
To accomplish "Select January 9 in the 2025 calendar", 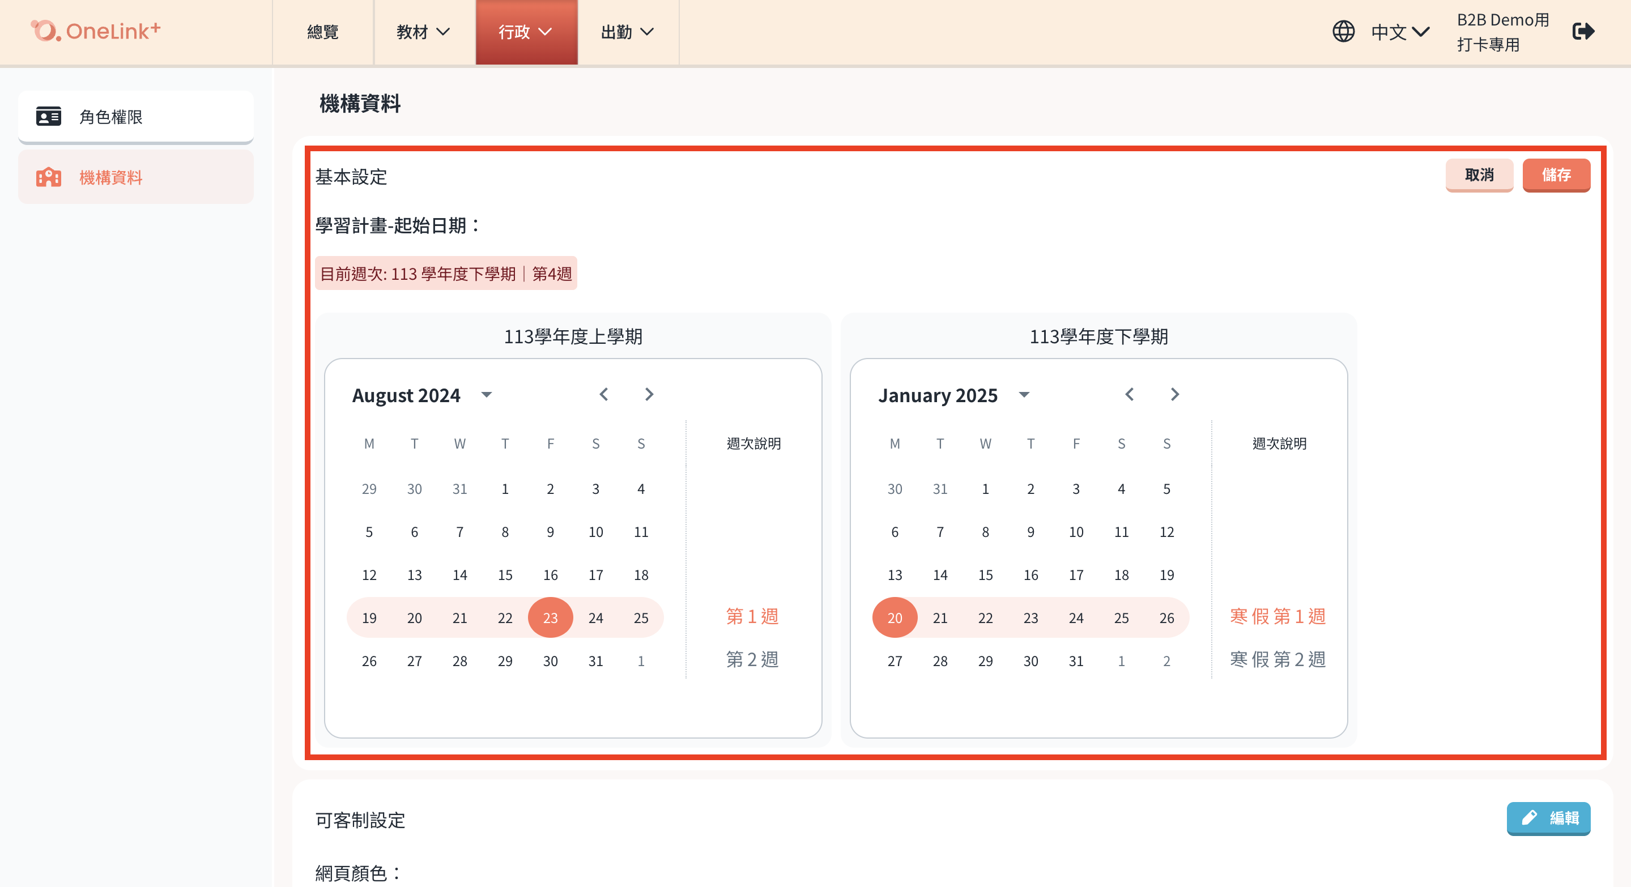I will coord(1030,531).
